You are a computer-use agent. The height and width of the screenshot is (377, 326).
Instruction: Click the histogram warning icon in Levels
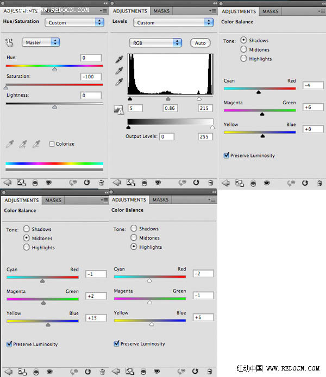tap(118, 110)
